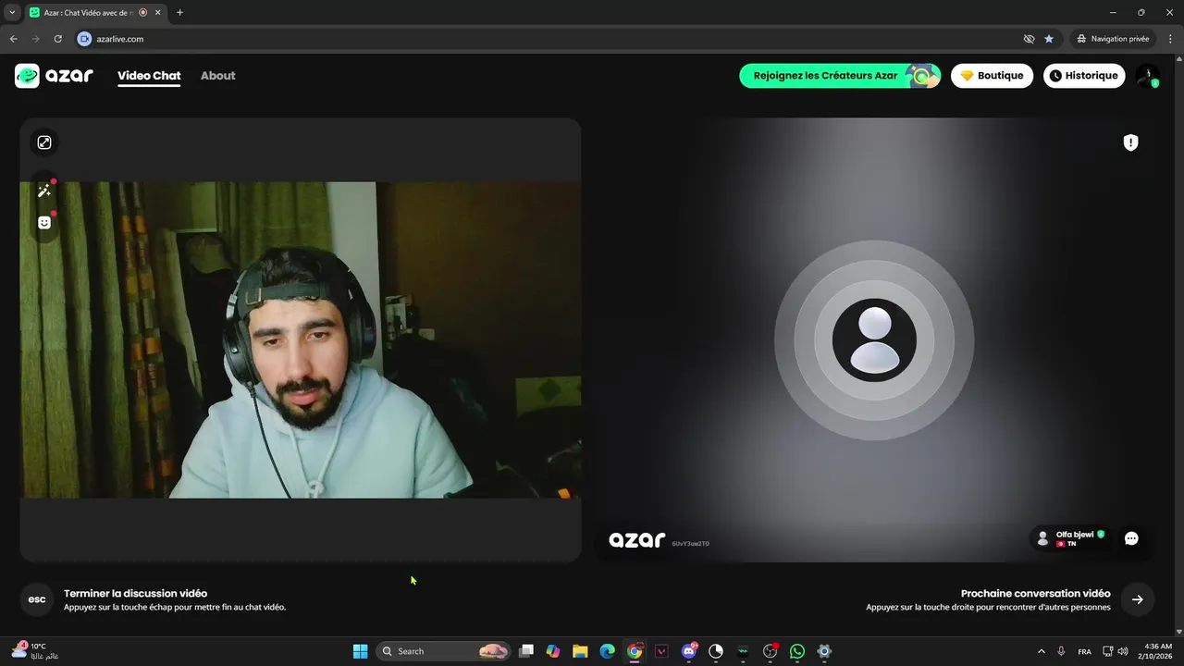The image size is (1184, 666).
Task: Open chat message bubble
Action: pyautogui.click(x=1131, y=538)
